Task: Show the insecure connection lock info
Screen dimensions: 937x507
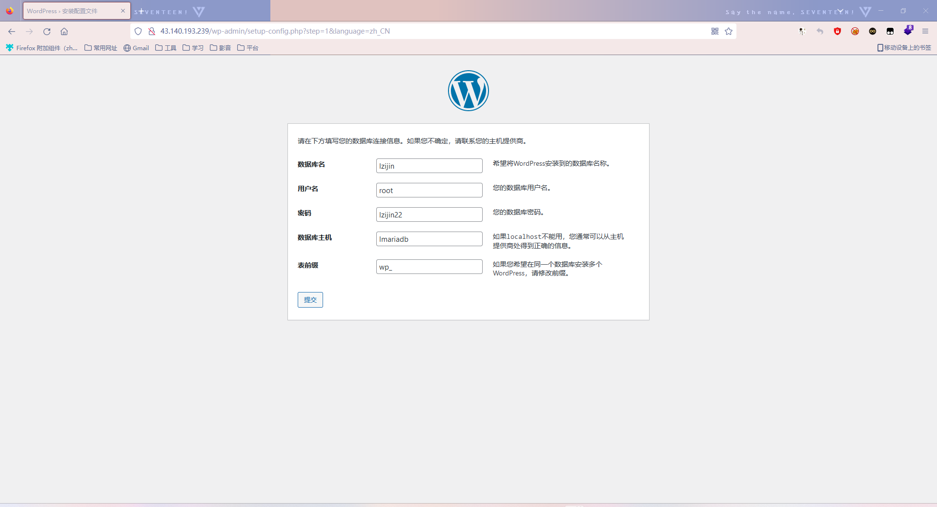Action: (x=152, y=31)
